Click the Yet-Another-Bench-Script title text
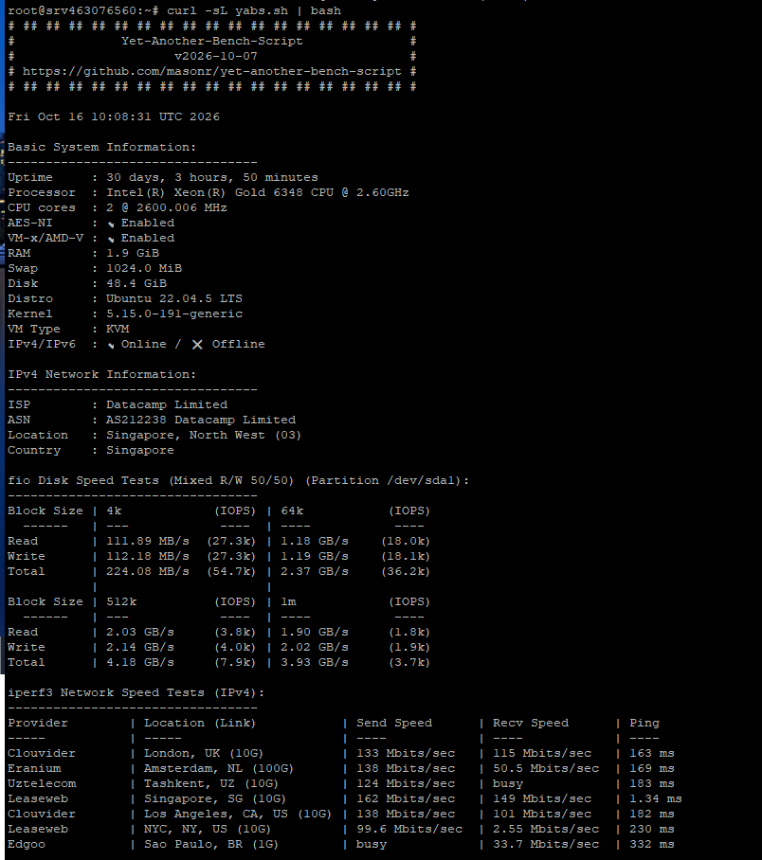Viewport: 762px width, 860px height. pyautogui.click(x=212, y=41)
